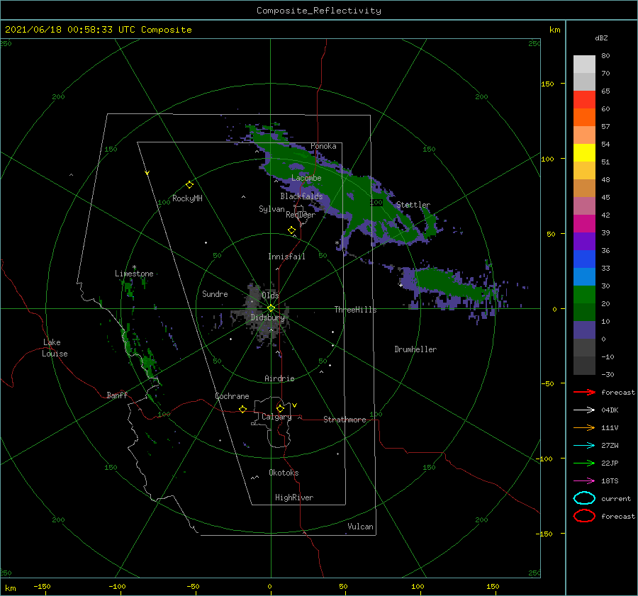Image resolution: width=638 pixels, height=596 pixels.
Task: Click the magenta 18TS arrow icon
Action: 584,481
